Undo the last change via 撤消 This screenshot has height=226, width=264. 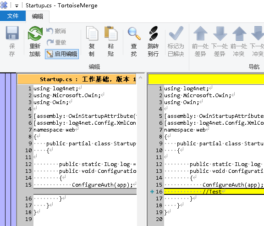pyautogui.click(x=56, y=31)
